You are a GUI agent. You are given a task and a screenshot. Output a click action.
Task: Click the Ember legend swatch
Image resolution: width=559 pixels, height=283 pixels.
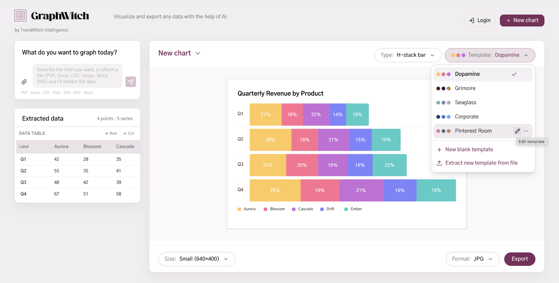[346, 209]
